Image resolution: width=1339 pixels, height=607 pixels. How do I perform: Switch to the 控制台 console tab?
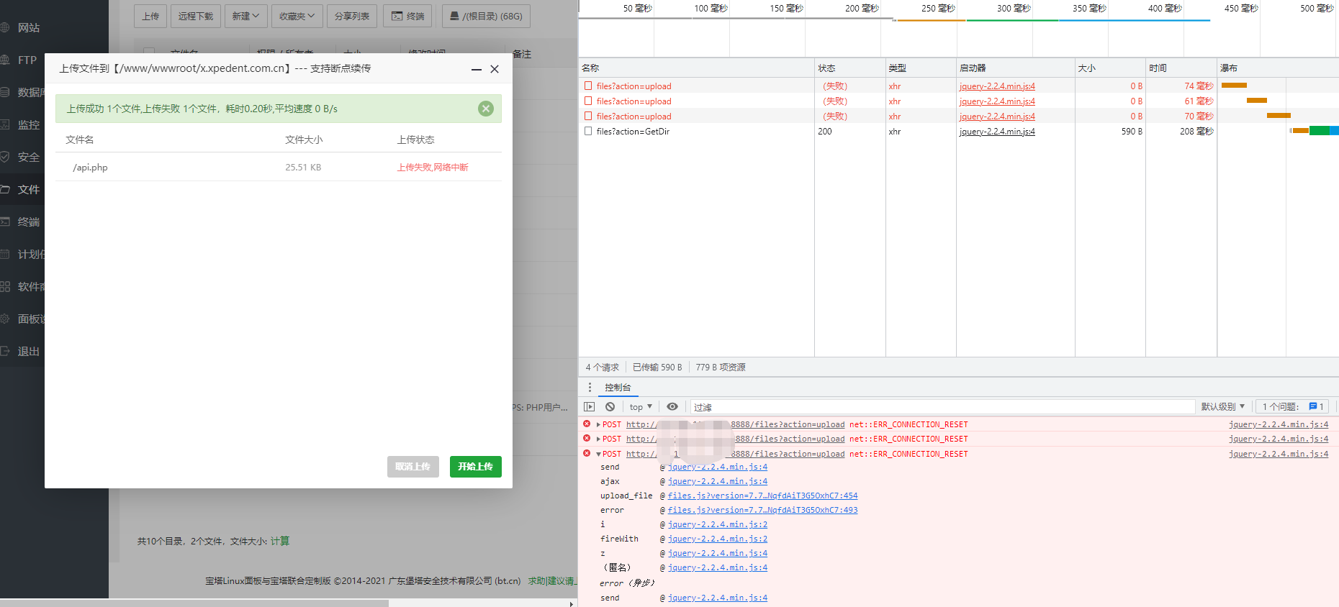click(618, 387)
